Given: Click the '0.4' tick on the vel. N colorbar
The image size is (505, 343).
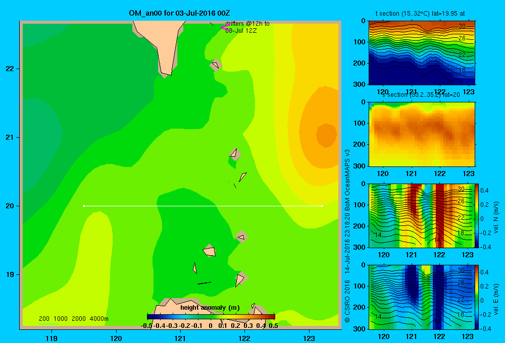Looking at the screenshot, I should 484,191.
